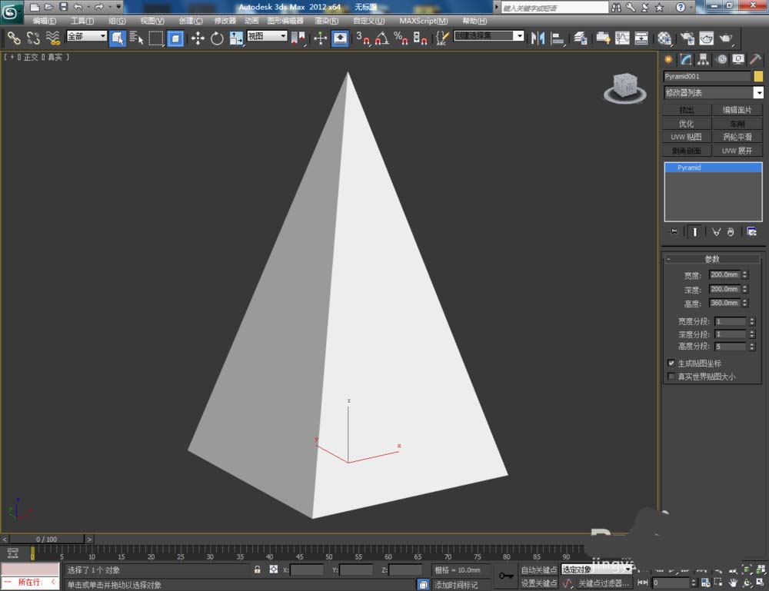Expand the 修改器列表 dropdown

click(x=758, y=92)
